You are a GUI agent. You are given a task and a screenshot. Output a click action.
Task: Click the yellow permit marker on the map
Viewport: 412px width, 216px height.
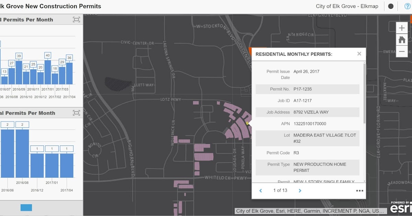247,123
